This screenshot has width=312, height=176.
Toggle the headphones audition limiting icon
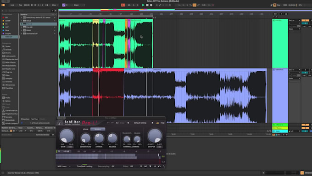[159, 166]
